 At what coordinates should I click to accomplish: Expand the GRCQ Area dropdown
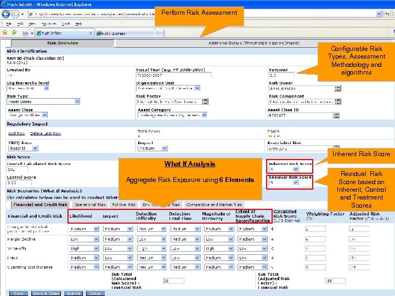(35, 148)
